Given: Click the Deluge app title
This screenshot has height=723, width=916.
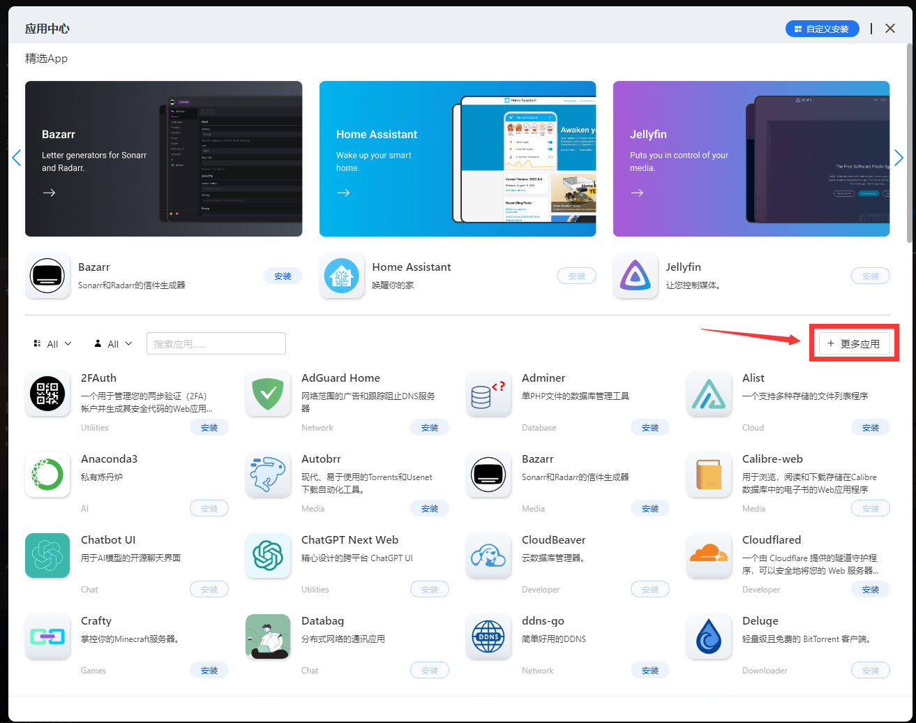Looking at the screenshot, I should point(760,621).
